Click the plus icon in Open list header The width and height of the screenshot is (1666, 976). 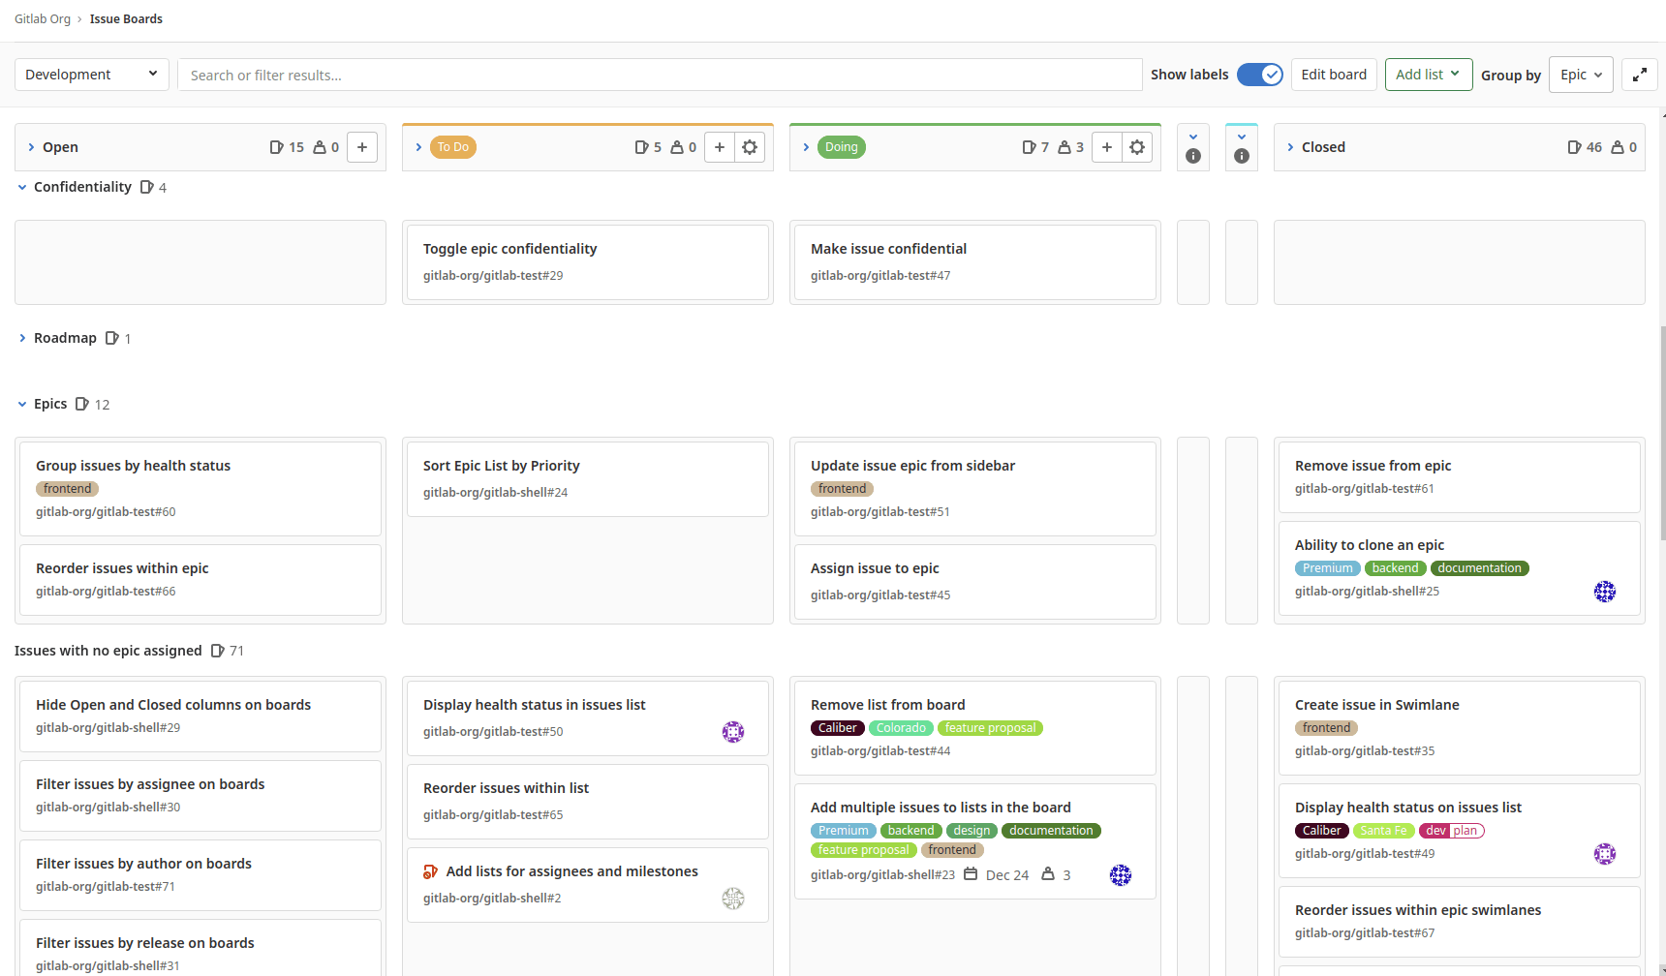click(361, 147)
